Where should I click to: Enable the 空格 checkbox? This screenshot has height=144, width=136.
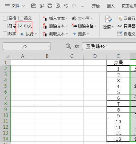tap(5, 18)
